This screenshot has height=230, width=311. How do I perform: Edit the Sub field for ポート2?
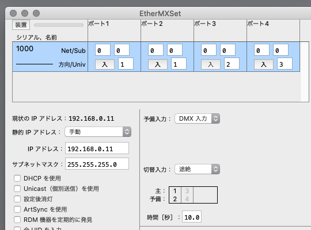pyautogui.click(x=175, y=50)
